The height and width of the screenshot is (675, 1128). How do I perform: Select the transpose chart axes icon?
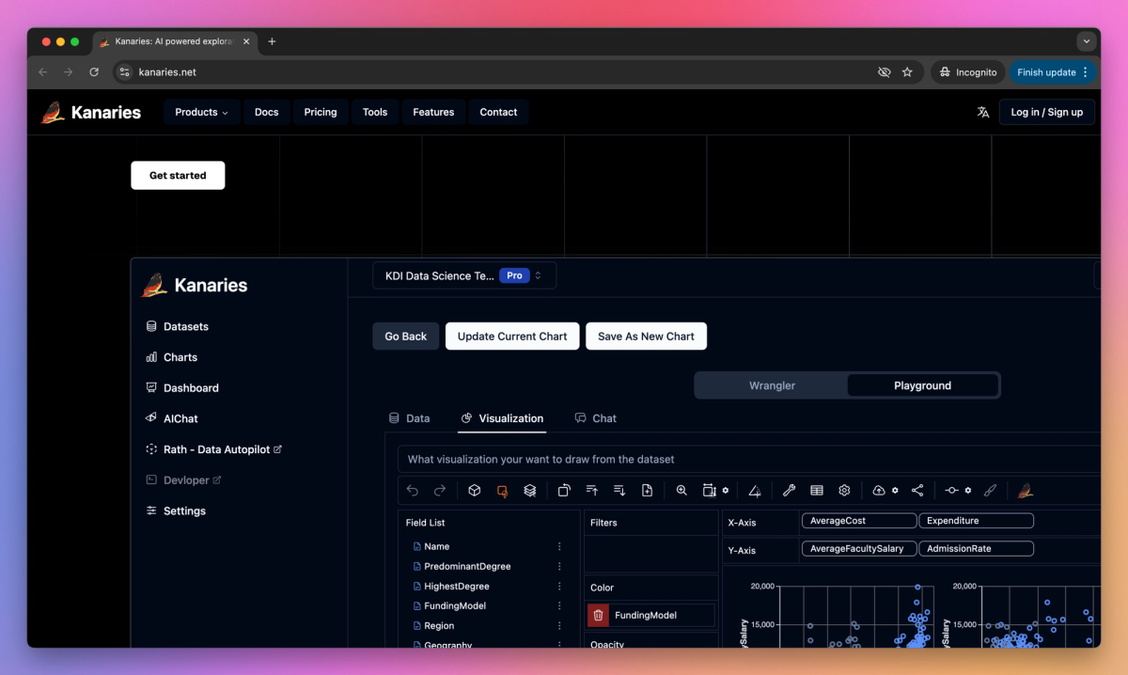coord(565,490)
